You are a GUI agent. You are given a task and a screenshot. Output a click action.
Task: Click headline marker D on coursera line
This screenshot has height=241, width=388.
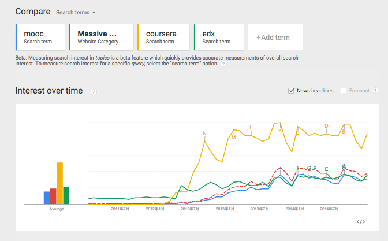click(326, 126)
